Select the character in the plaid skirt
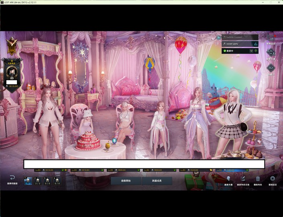283x217 pixels. tap(233, 123)
